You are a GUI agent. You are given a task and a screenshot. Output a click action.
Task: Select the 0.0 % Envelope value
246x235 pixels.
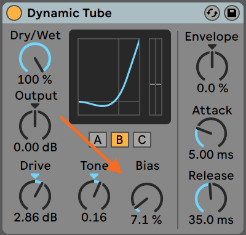(x=212, y=89)
